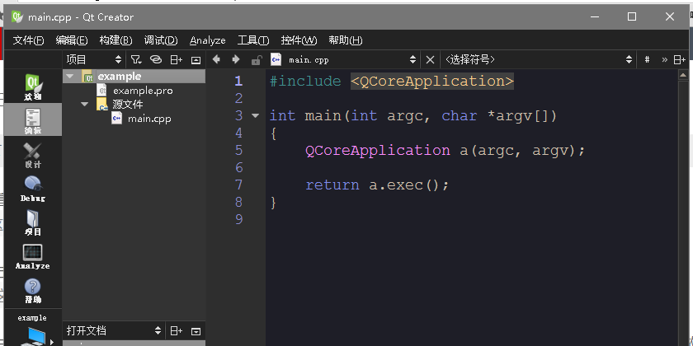This screenshot has width=693, height=346.
Task: Show more editor toolbar items chevron
Action: 664,59
